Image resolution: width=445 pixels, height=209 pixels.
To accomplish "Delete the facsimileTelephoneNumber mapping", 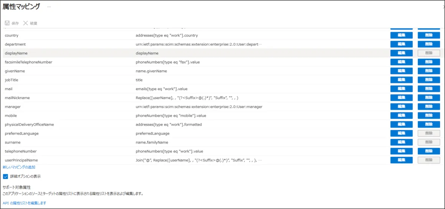I will point(429,62).
